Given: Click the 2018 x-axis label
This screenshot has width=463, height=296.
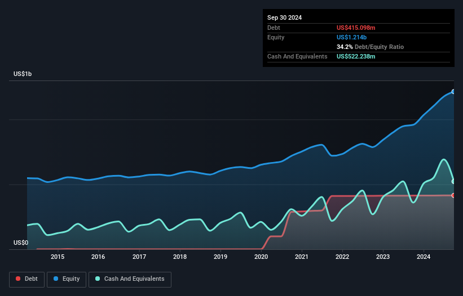Looking at the screenshot, I should [180, 257].
